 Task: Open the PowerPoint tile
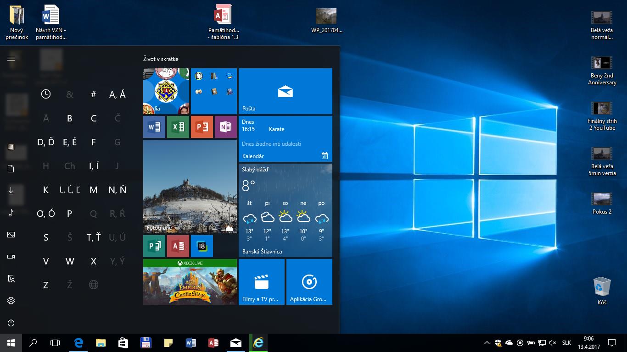click(202, 127)
